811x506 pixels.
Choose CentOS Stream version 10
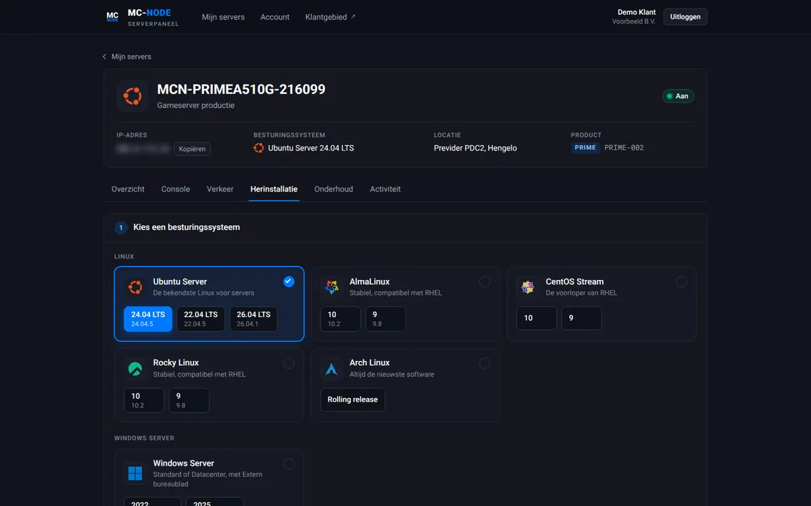point(537,318)
